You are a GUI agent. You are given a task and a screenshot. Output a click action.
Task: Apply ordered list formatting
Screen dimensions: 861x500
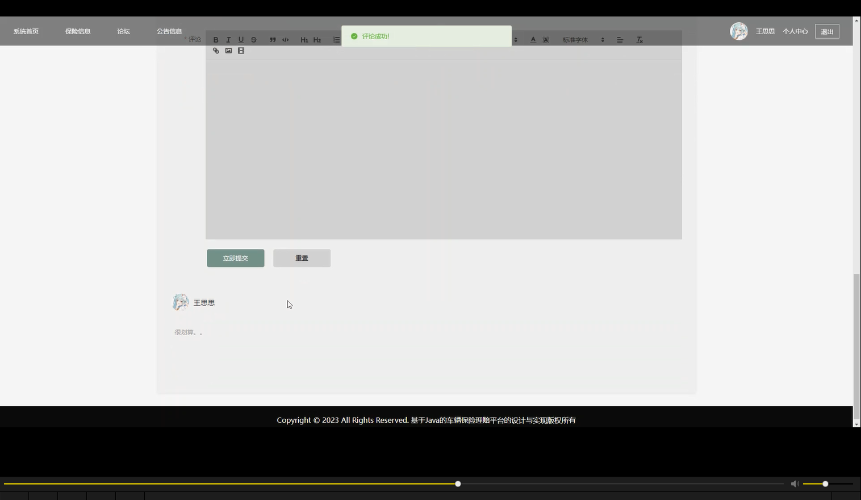[x=336, y=40]
